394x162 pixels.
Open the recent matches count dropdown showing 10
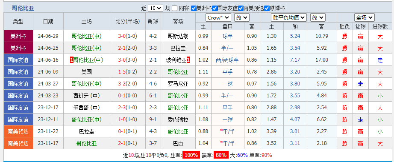point(156,8)
